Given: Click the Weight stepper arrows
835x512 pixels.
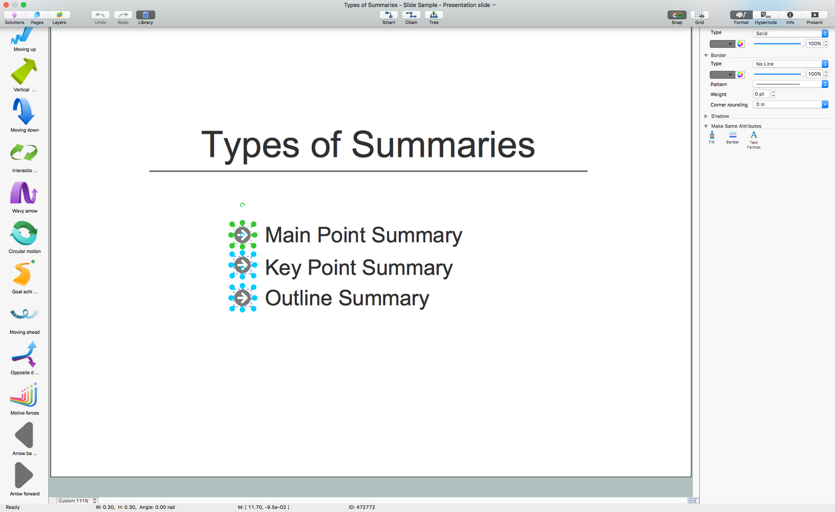Looking at the screenshot, I should point(773,94).
